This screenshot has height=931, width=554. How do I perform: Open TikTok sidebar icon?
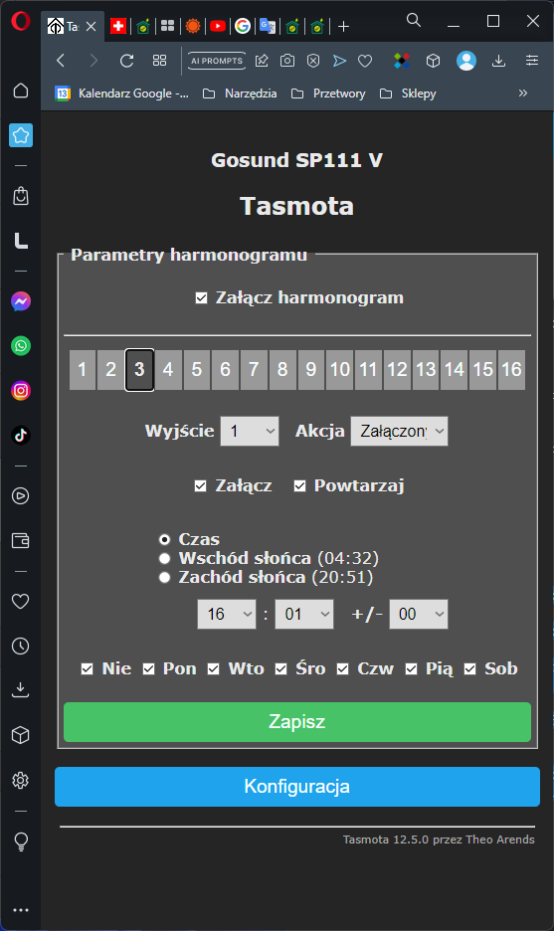21,436
